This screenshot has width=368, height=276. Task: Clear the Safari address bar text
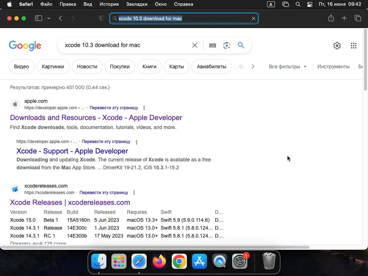click(x=253, y=18)
